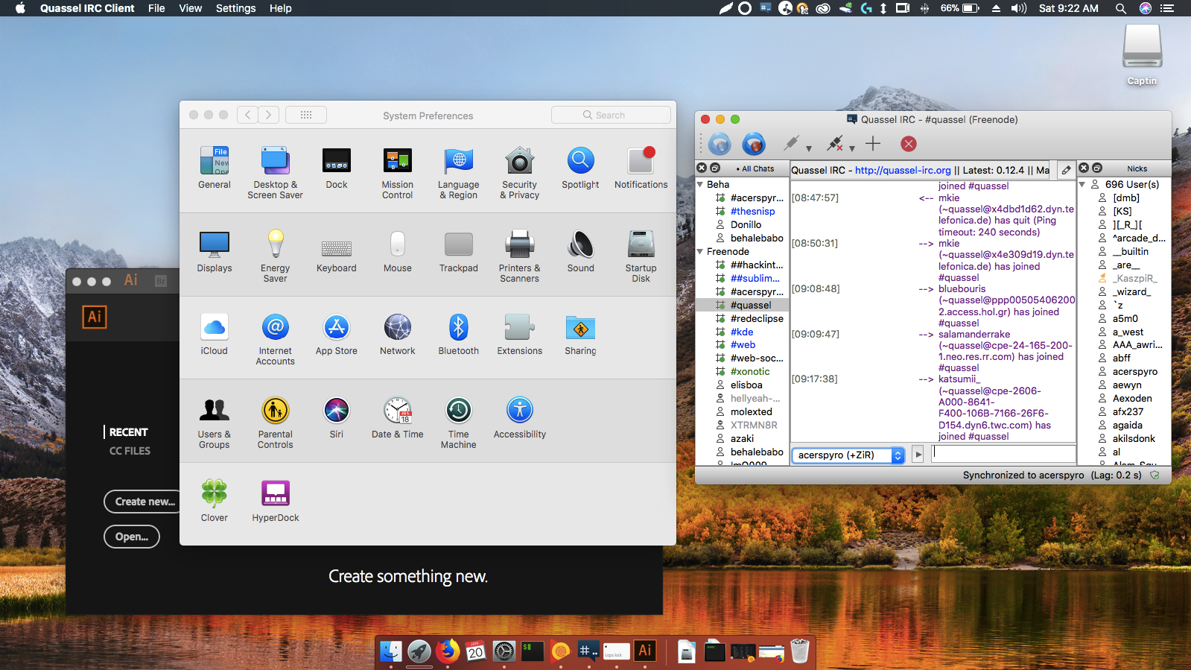Click the plus icon in Quassel toolbar

[873, 143]
